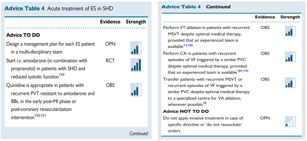The width and height of the screenshot is (307, 141).
Task: Click strength icon for transfer patients advice
Action: (x=290, y=83)
